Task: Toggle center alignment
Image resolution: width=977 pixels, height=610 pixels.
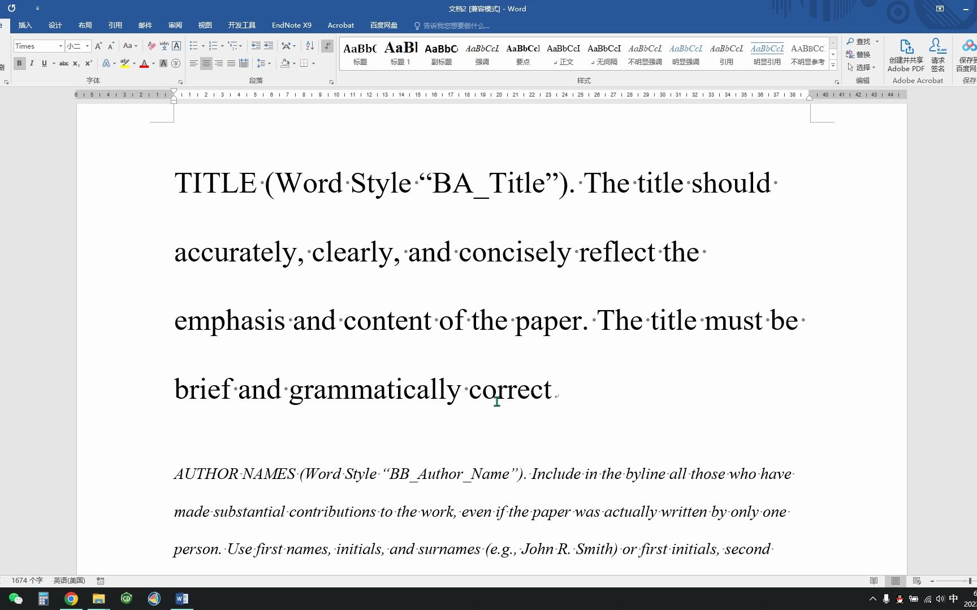Action: click(x=206, y=63)
